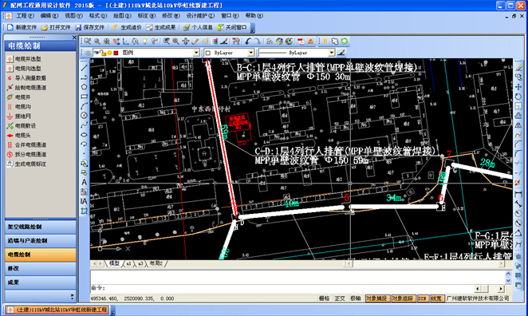Open the 绘图 menu
The image size is (528, 316).
(x=122, y=16)
